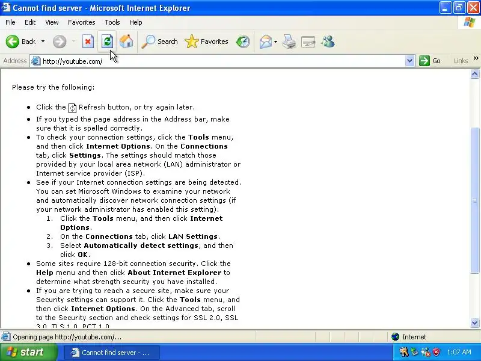Click the scrollbar up arrow

click(474, 74)
